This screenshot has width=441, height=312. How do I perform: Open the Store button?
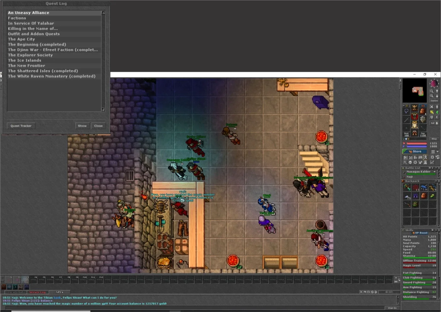tap(415, 151)
